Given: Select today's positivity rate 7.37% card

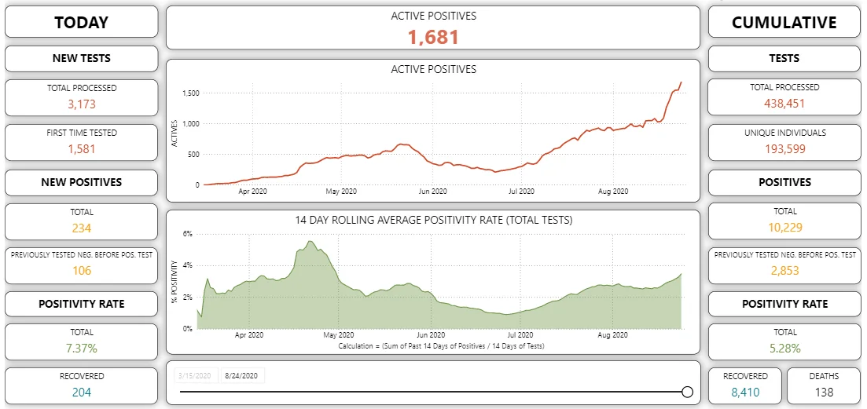Looking at the screenshot, I should click(81, 341).
